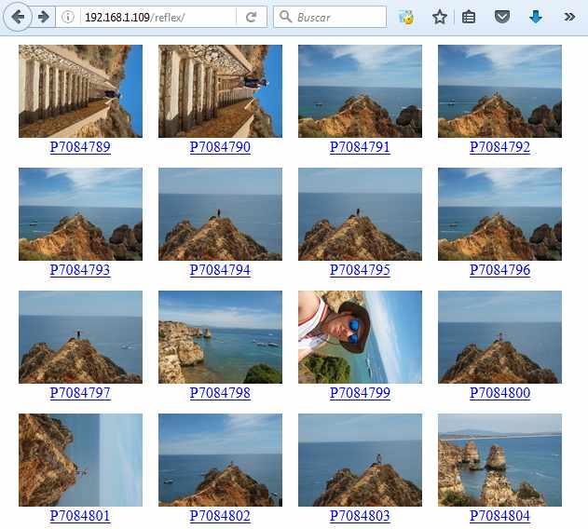Click the seascape thumbnail above P7084791
The height and width of the screenshot is (529, 588).
point(360,91)
